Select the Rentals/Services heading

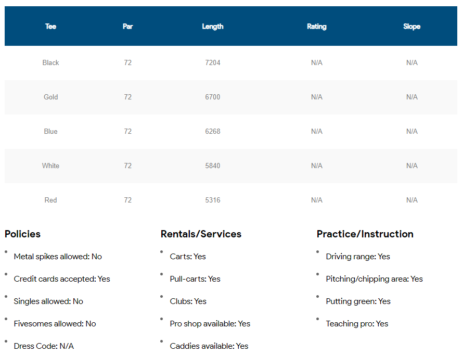(201, 234)
